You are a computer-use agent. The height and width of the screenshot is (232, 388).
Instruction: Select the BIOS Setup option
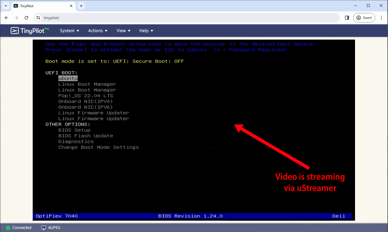tap(74, 130)
